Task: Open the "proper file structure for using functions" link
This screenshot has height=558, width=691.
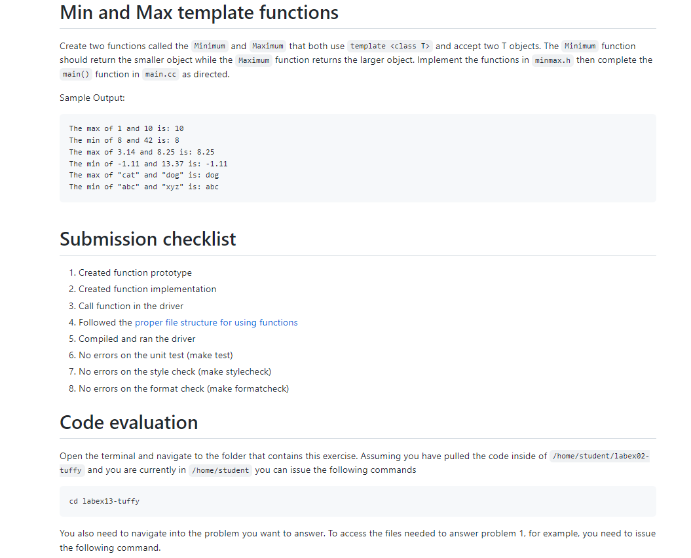Action: click(216, 322)
